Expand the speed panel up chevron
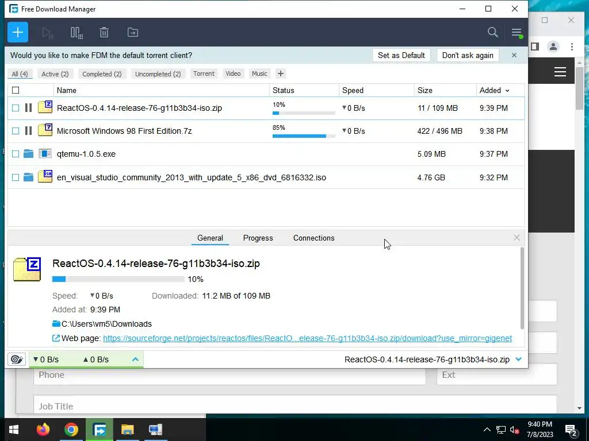589x441 pixels. tap(135, 359)
